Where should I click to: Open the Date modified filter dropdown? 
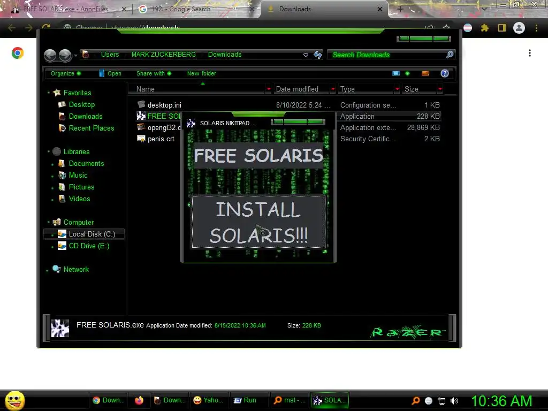(x=333, y=89)
